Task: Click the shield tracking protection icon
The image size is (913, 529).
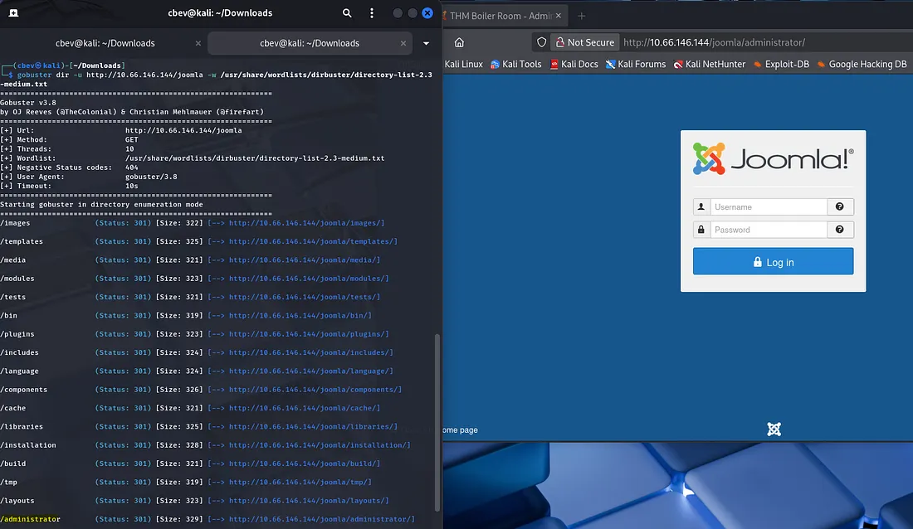Action: coord(542,42)
